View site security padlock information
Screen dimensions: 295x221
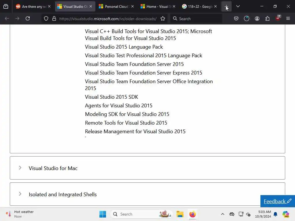(54, 18)
